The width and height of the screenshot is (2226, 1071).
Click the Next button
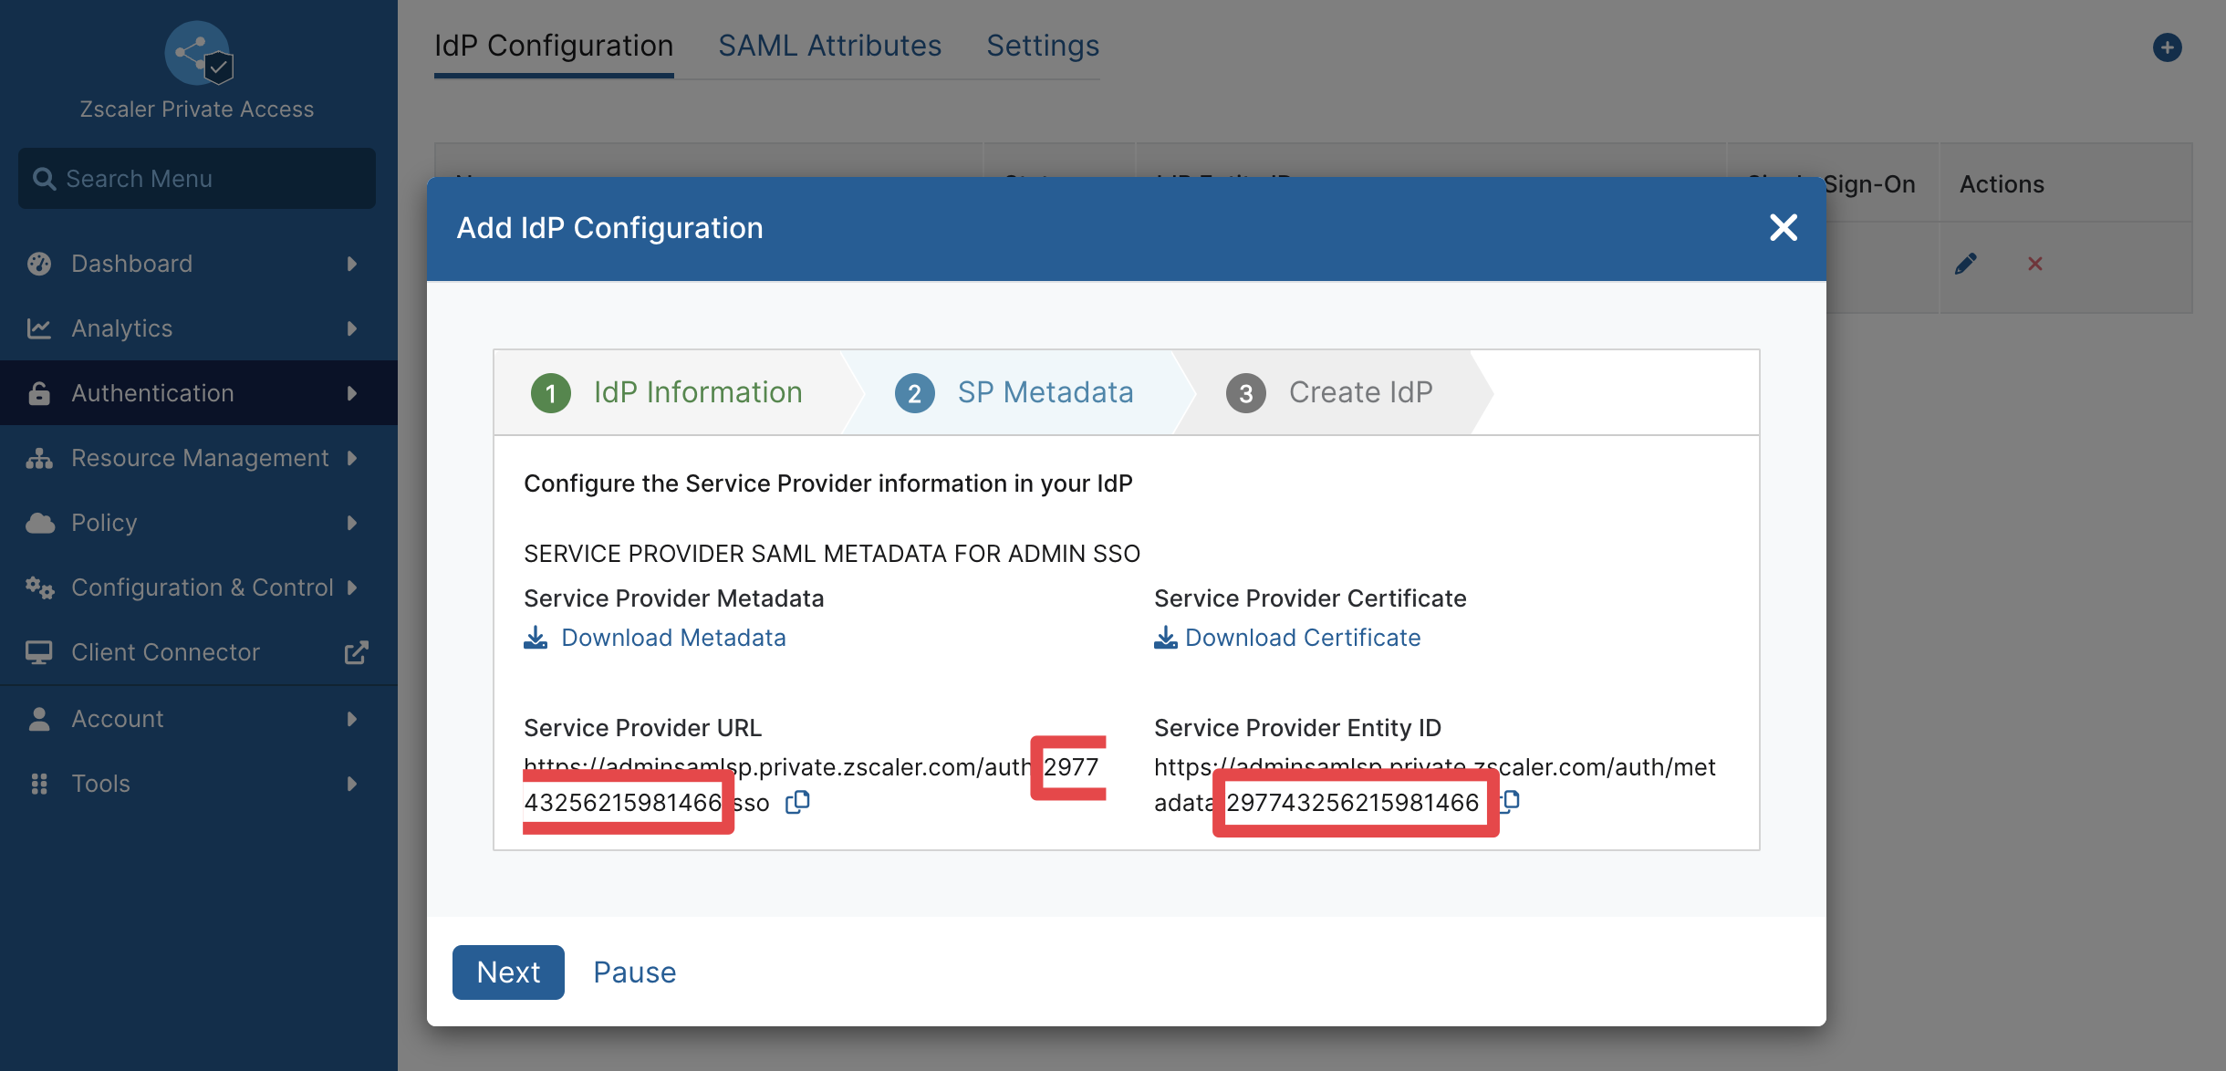click(x=508, y=972)
